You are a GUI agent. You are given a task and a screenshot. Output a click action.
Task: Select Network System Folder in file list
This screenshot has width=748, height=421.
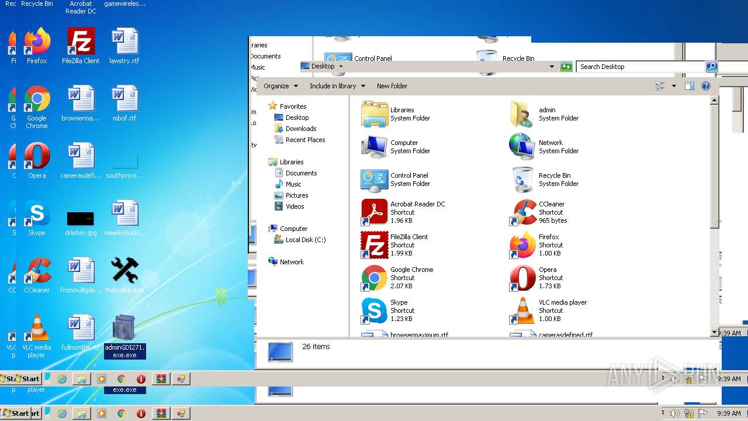(544, 147)
